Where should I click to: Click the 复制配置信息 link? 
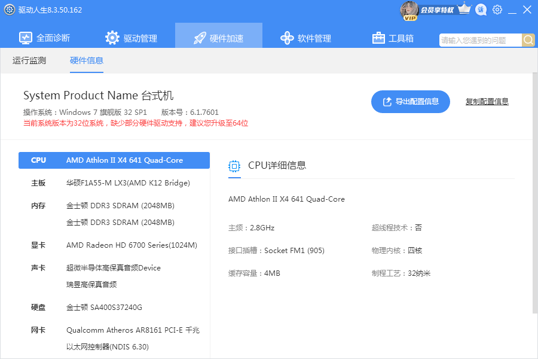[x=487, y=102]
